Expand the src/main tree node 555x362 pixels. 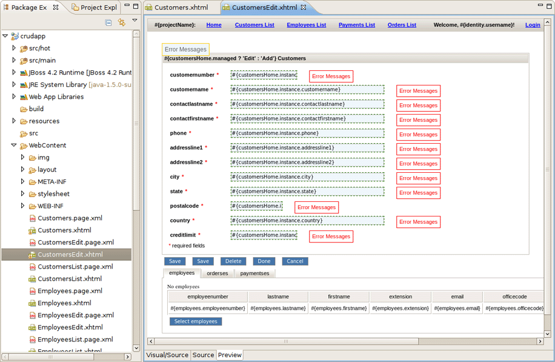coord(13,60)
